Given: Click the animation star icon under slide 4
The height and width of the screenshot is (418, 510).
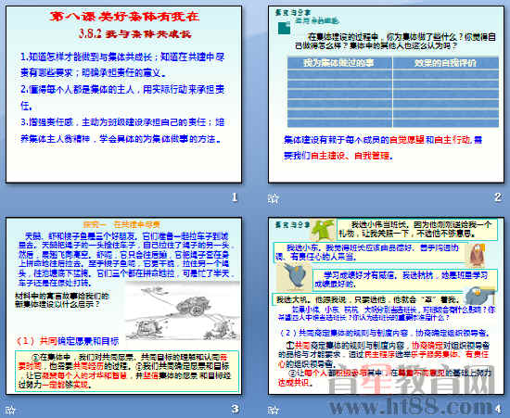Looking at the screenshot, I should (273, 410).
